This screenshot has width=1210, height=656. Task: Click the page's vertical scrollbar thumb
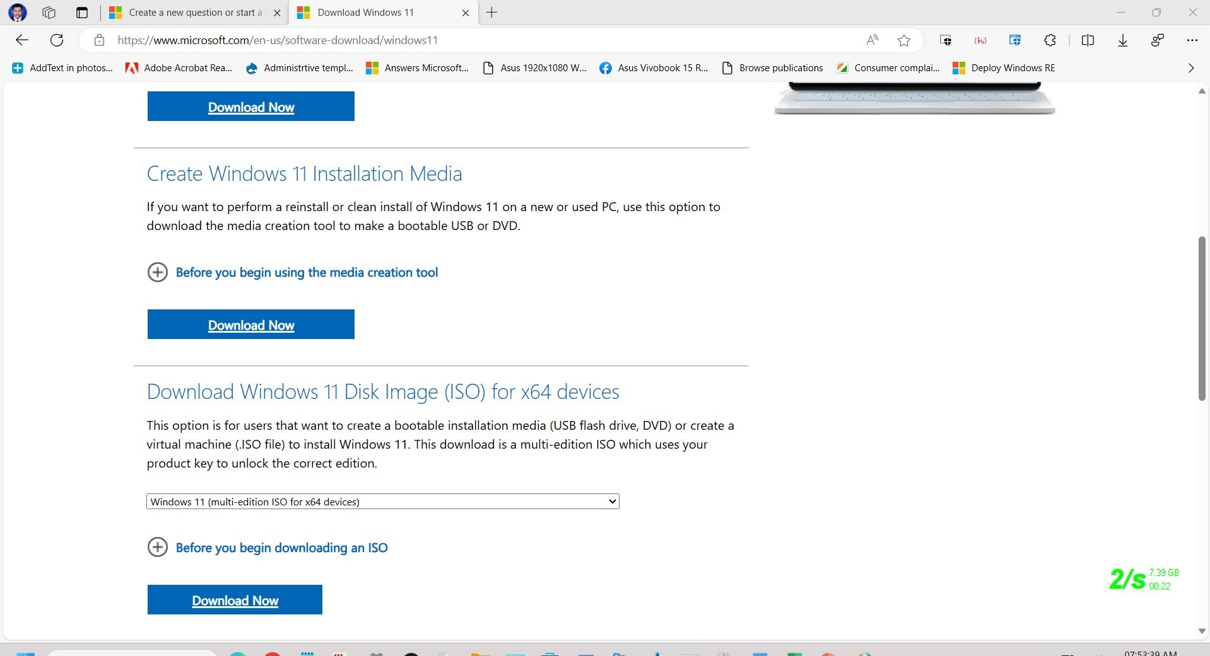[x=1202, y=318]
